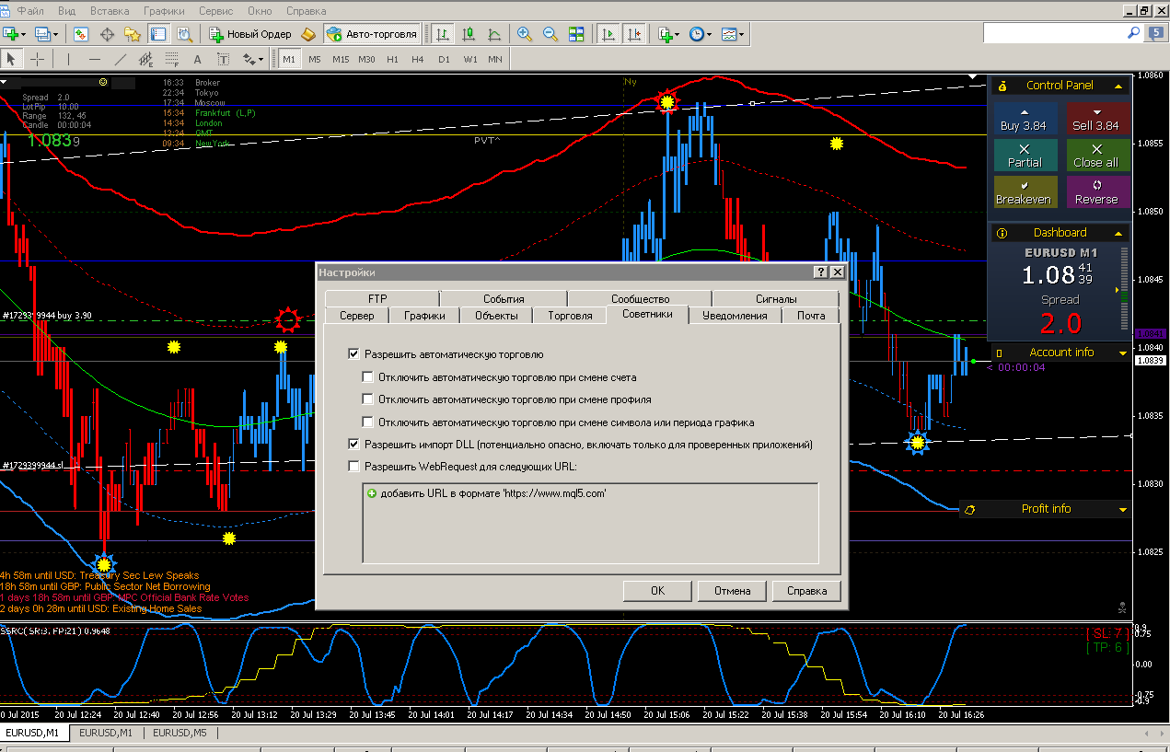Uncheck Allow automated trading checkbox

pyautogui.click(x=353, y=353)
